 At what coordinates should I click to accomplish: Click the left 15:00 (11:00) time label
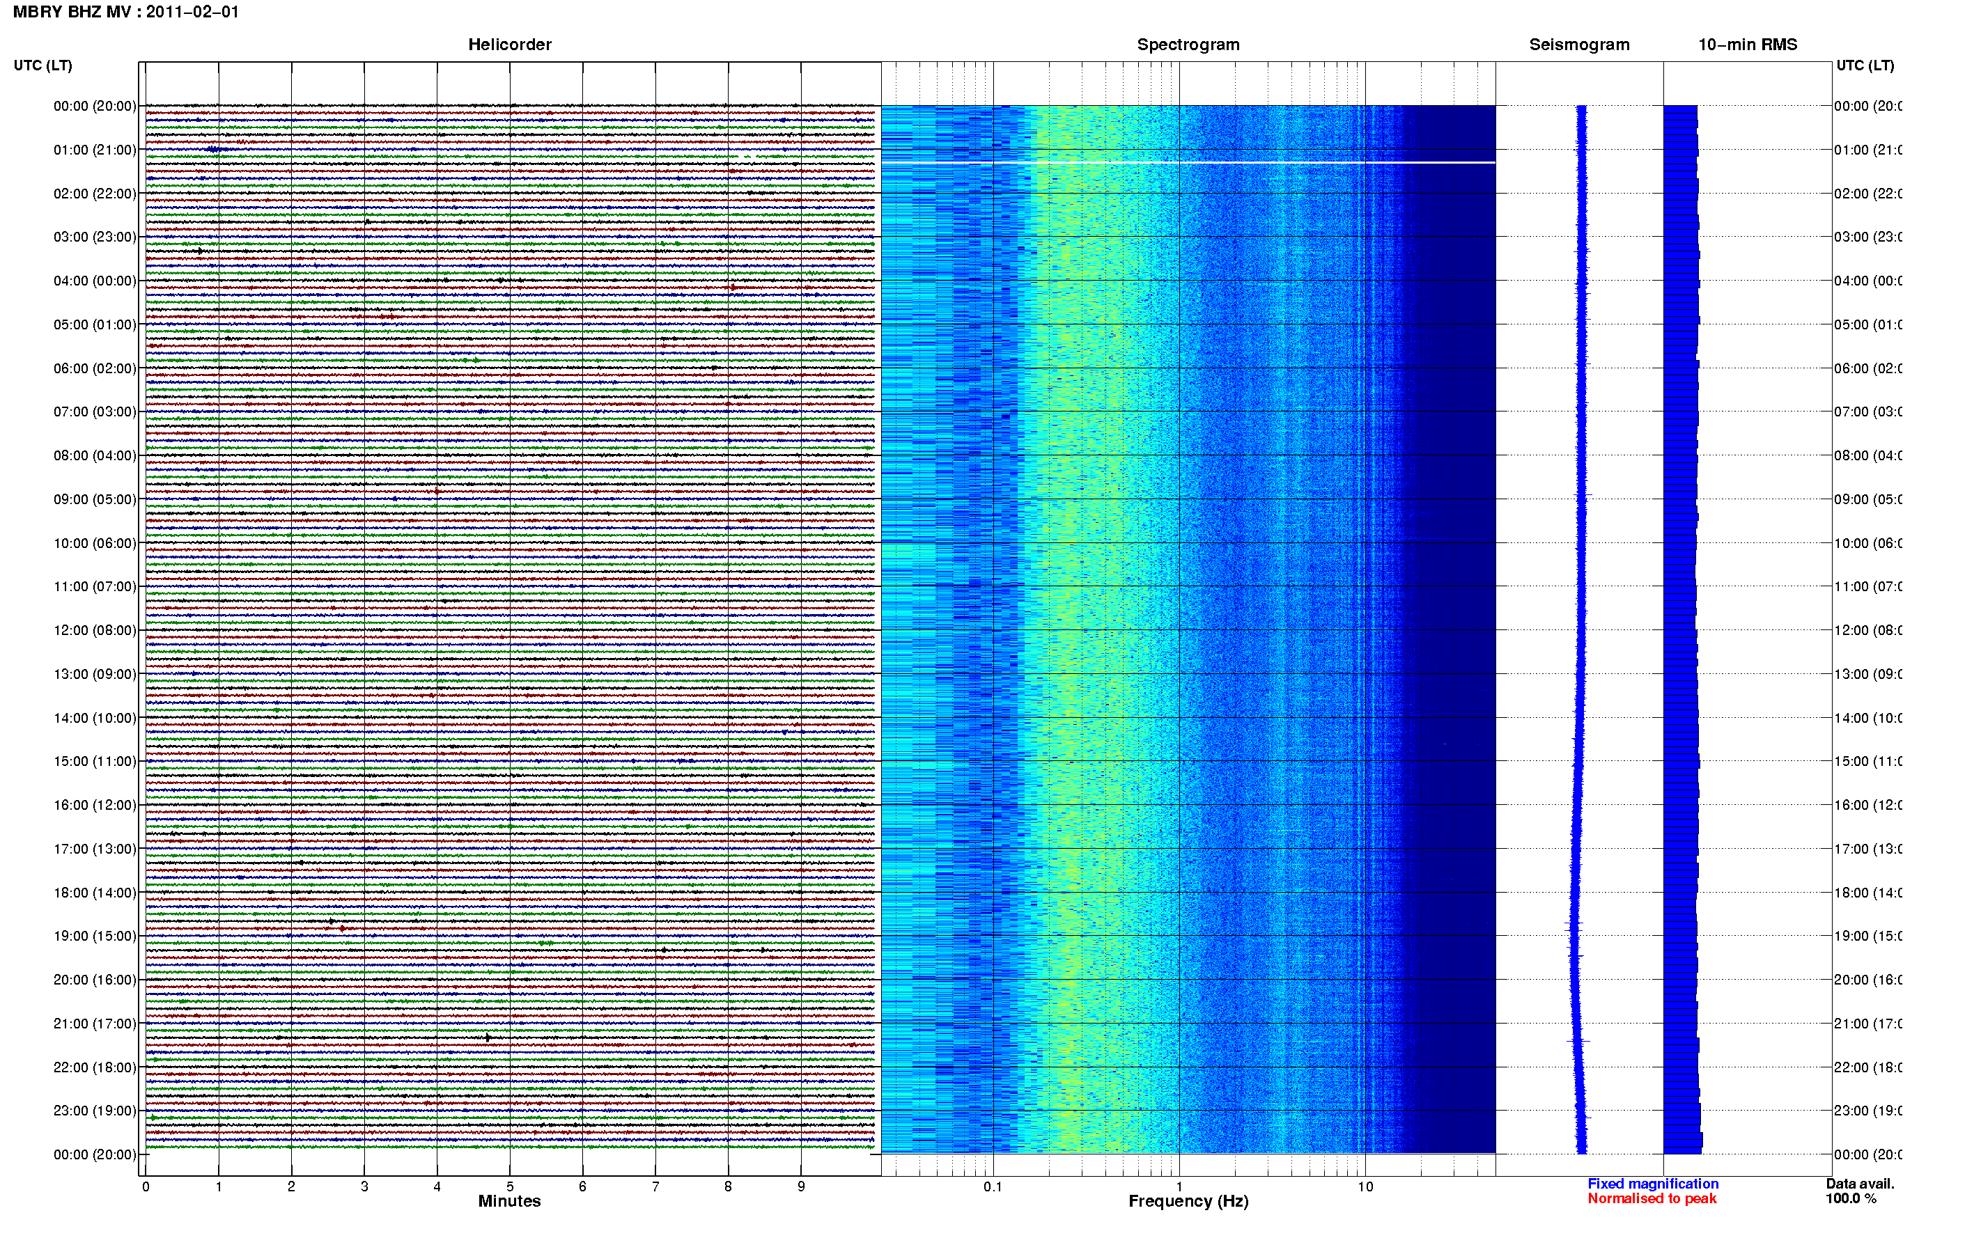coord(95,762)
